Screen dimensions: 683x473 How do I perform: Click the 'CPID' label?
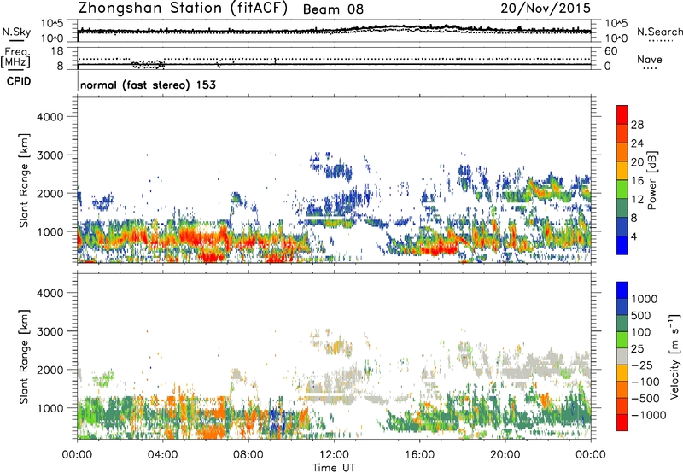click(x=19, y=81)
